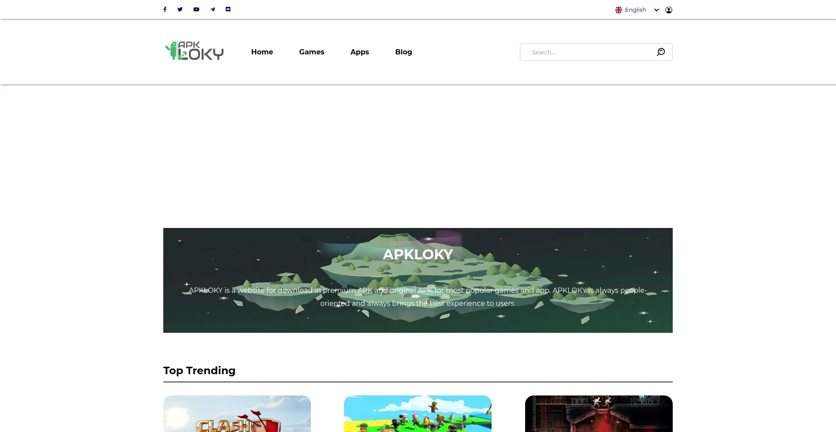Open the Facebook social link icon
This screenshot has height=432, width=836.
[x=165, y=10]
